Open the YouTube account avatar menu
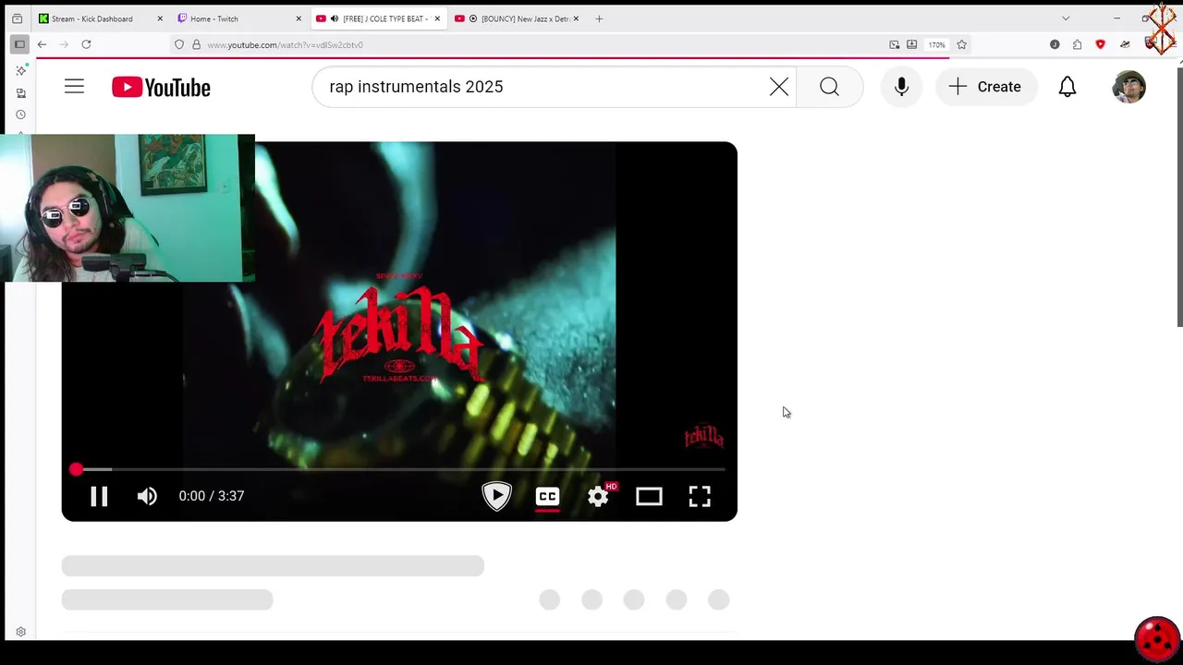This screenshot has height=665, width=1183. click(1128, 87)
